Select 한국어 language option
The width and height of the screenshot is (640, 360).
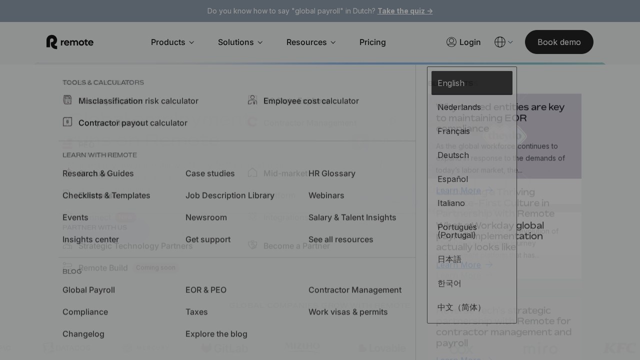click(472, 283)
